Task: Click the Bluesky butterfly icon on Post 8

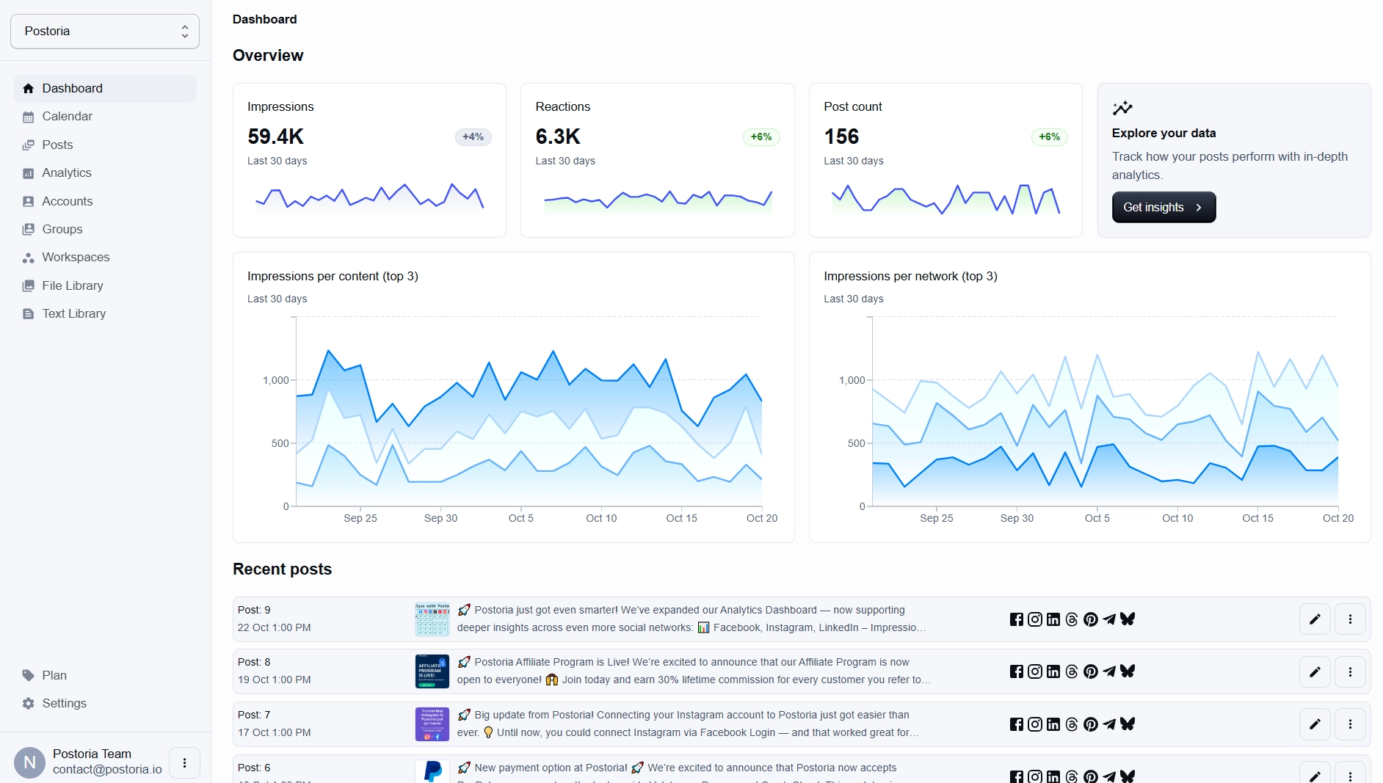Action: pos(1128,671)
